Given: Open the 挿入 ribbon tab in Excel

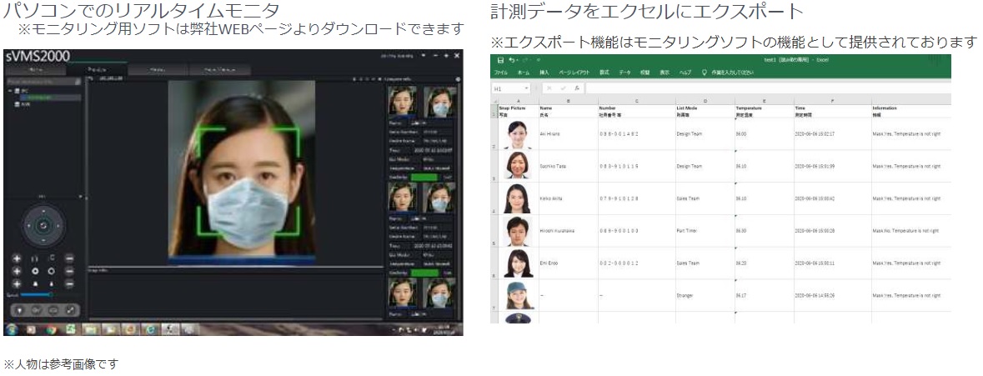Looking at the screenshot, I should [544, 73].
